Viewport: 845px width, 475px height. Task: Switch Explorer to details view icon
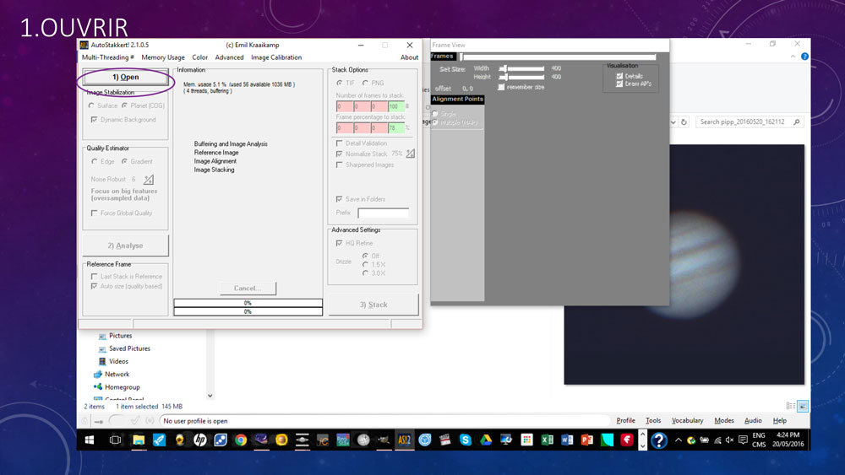tap(791, 406)
